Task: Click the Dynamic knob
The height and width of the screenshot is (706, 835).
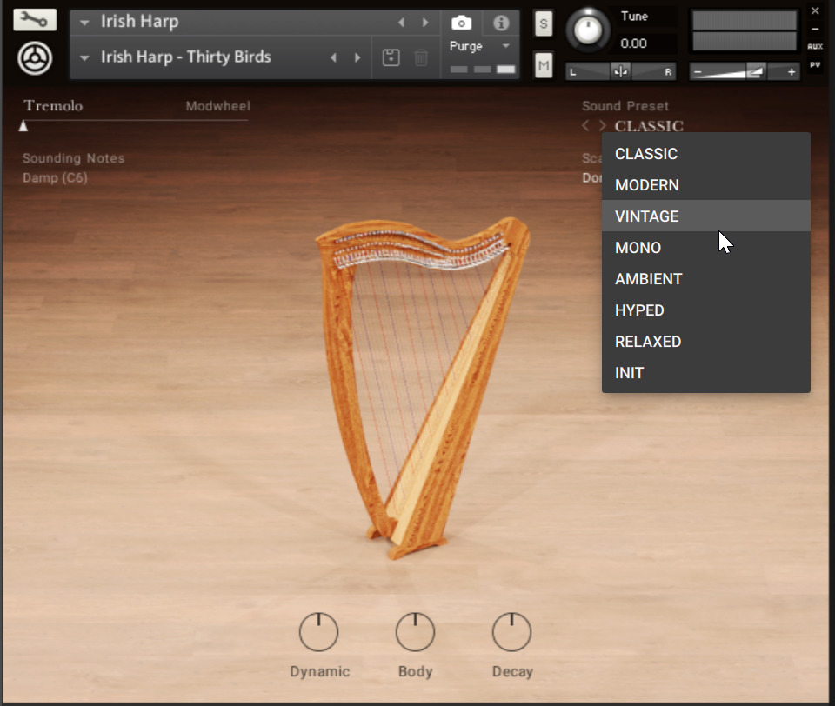Action: [x=318, y=632]
